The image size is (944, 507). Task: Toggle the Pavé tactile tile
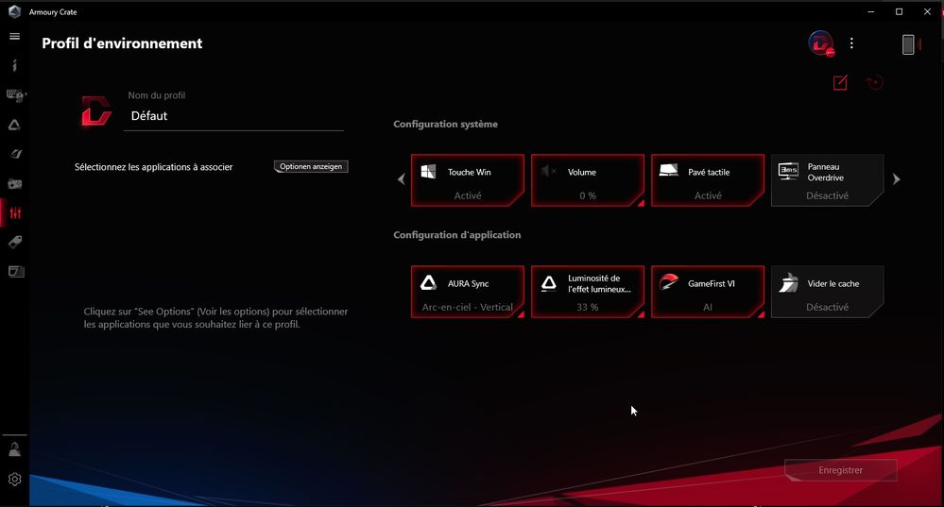coord(708,180)
